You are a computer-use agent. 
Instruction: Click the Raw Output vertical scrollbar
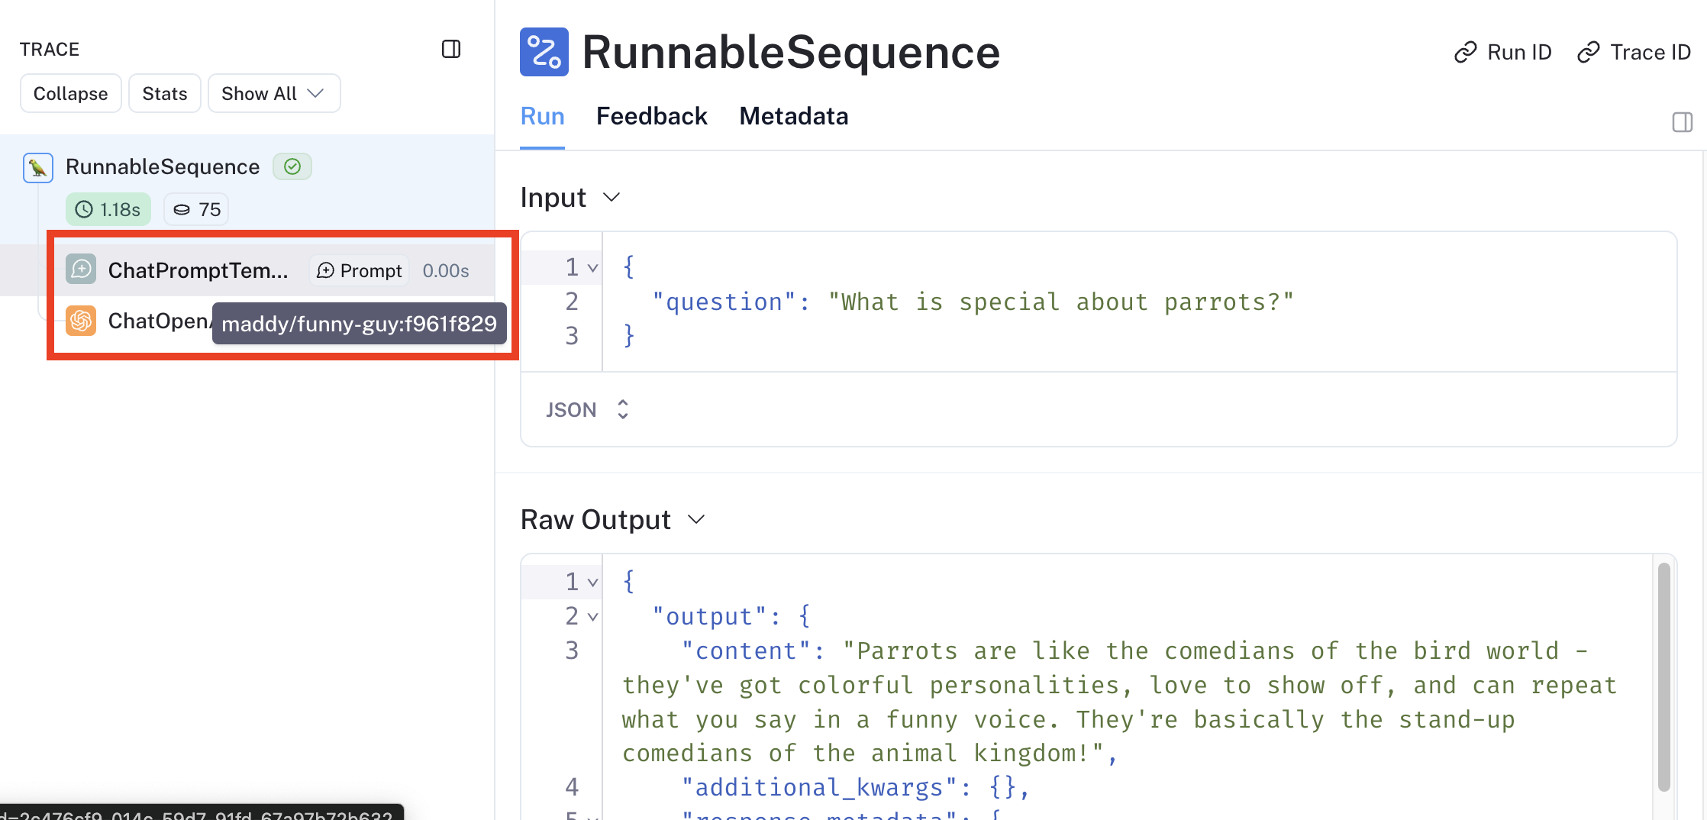coord(1663,676)
